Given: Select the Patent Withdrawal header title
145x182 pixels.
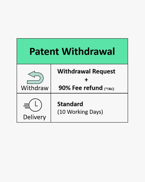Looking at the screenshot, I should pos(72,51).
